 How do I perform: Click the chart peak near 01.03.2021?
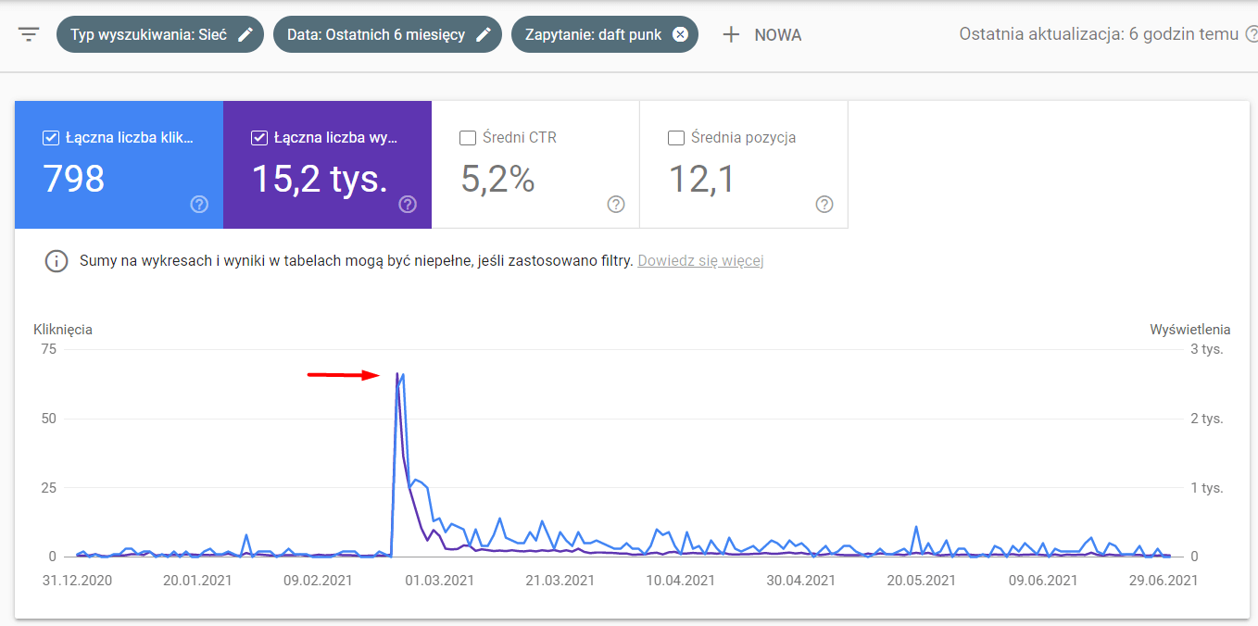[398, 374]
